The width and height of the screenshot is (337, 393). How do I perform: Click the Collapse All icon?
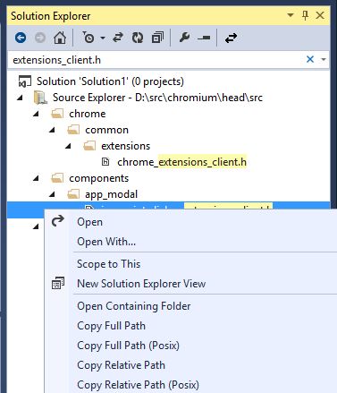(x=157, y=38)
